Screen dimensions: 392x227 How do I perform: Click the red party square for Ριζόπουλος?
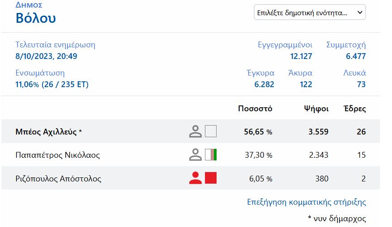click(211, 178)
